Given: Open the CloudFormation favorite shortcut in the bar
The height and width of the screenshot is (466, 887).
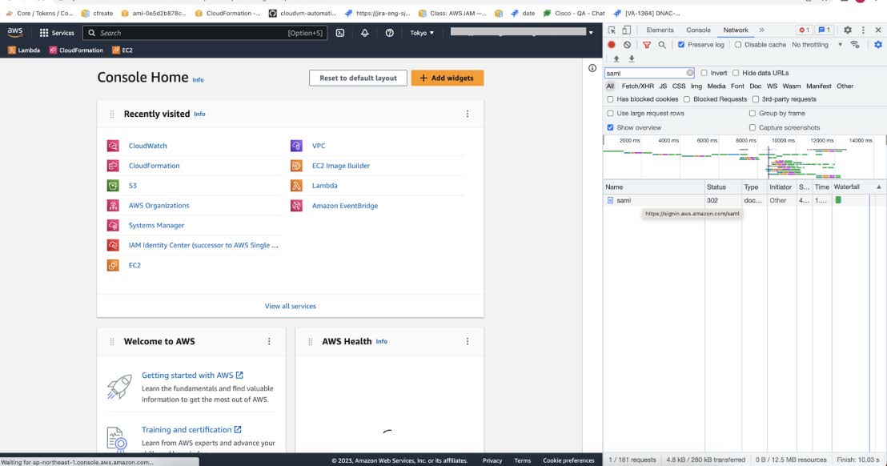Looking at the screenshot, I should coord(76,50).
